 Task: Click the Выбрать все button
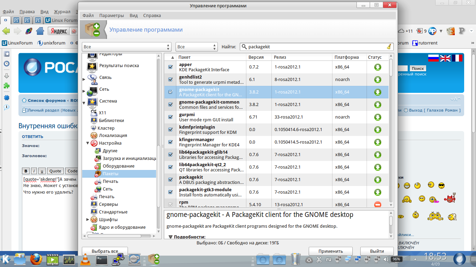point(105,251)
